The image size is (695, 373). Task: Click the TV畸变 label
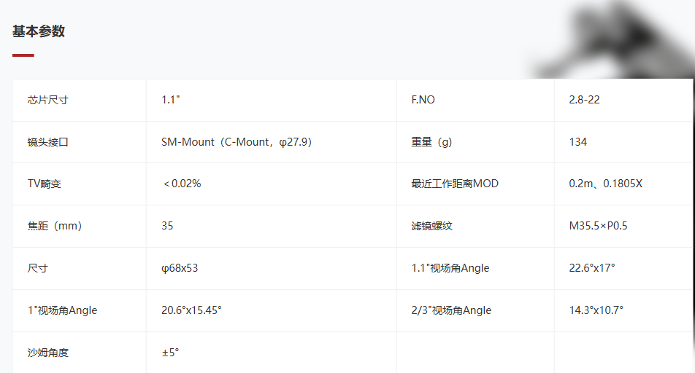pos(45,184)
